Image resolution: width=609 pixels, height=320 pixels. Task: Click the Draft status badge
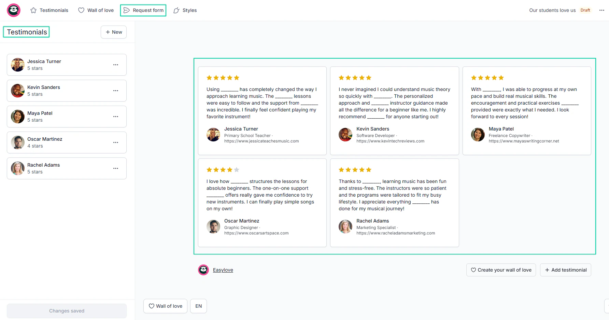click(585, 10)
